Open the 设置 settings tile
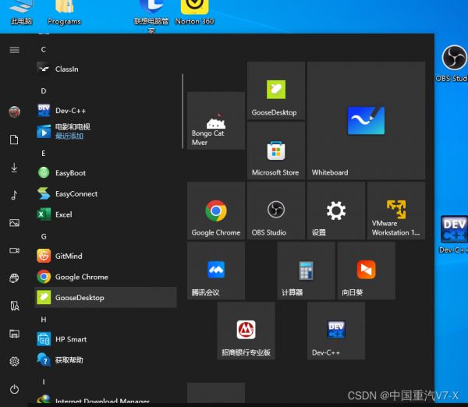Screen dimensions: 468x407 (336, 211)
